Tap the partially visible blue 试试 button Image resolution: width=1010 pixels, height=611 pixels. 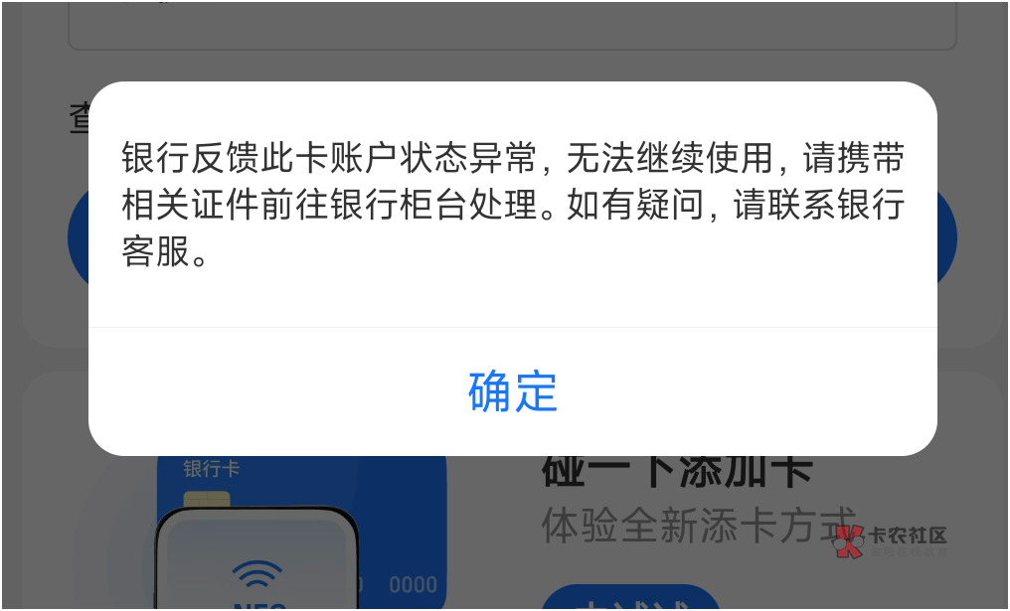[630, 597]
